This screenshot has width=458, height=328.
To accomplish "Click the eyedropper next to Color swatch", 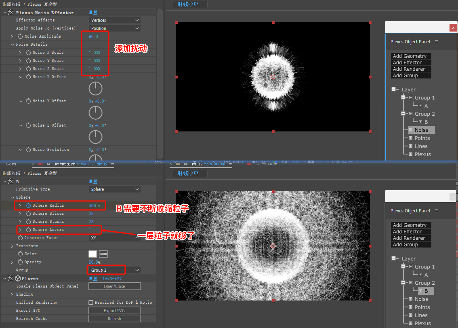I will coord(103,254).
